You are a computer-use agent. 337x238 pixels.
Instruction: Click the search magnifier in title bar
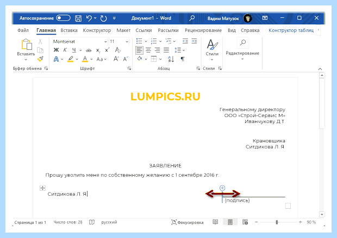pos(192,18)
